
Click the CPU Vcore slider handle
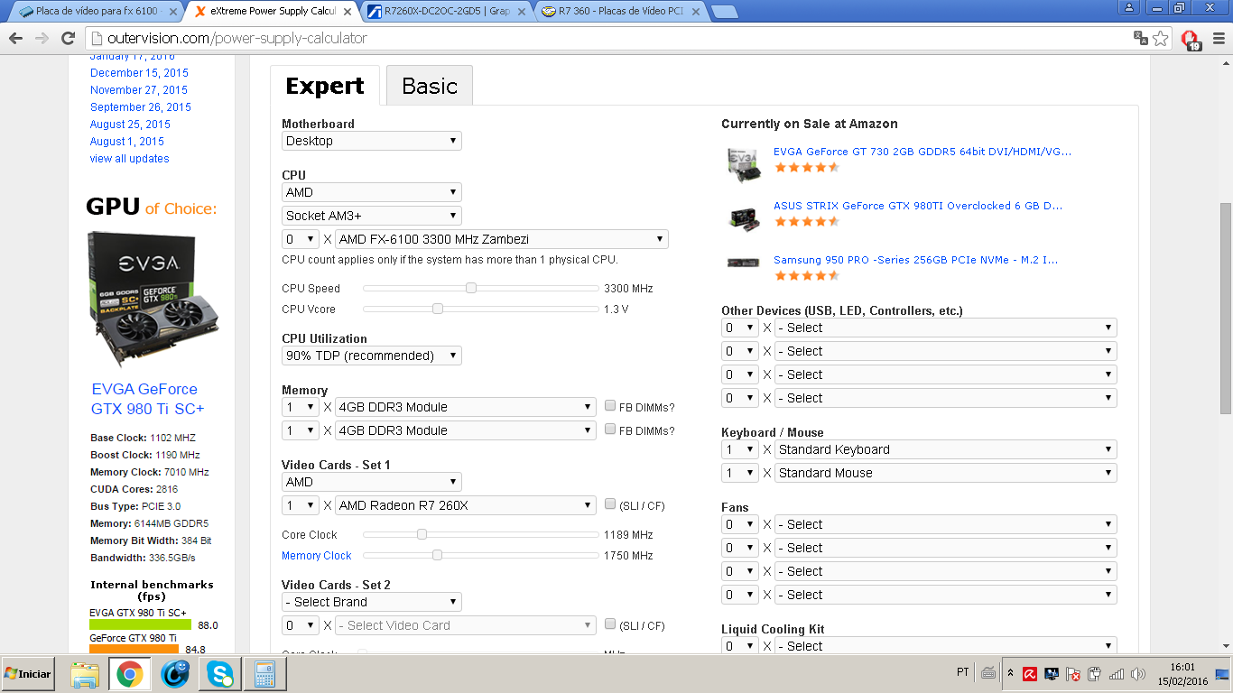[x=437, y=309]
